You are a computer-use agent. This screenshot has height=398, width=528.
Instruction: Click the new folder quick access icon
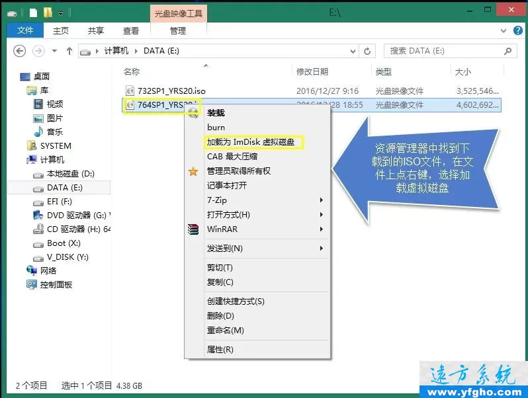48,13
